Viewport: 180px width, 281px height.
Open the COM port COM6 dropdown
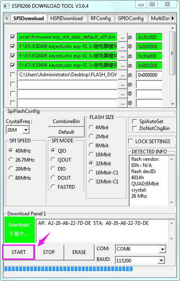(x=162, y=249)
